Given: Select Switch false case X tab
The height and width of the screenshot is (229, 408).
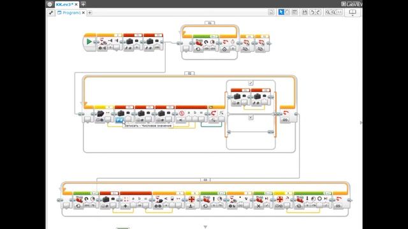Looking at the screenshot, I should (251, 118).
